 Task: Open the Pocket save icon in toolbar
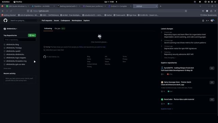(203, 11)
